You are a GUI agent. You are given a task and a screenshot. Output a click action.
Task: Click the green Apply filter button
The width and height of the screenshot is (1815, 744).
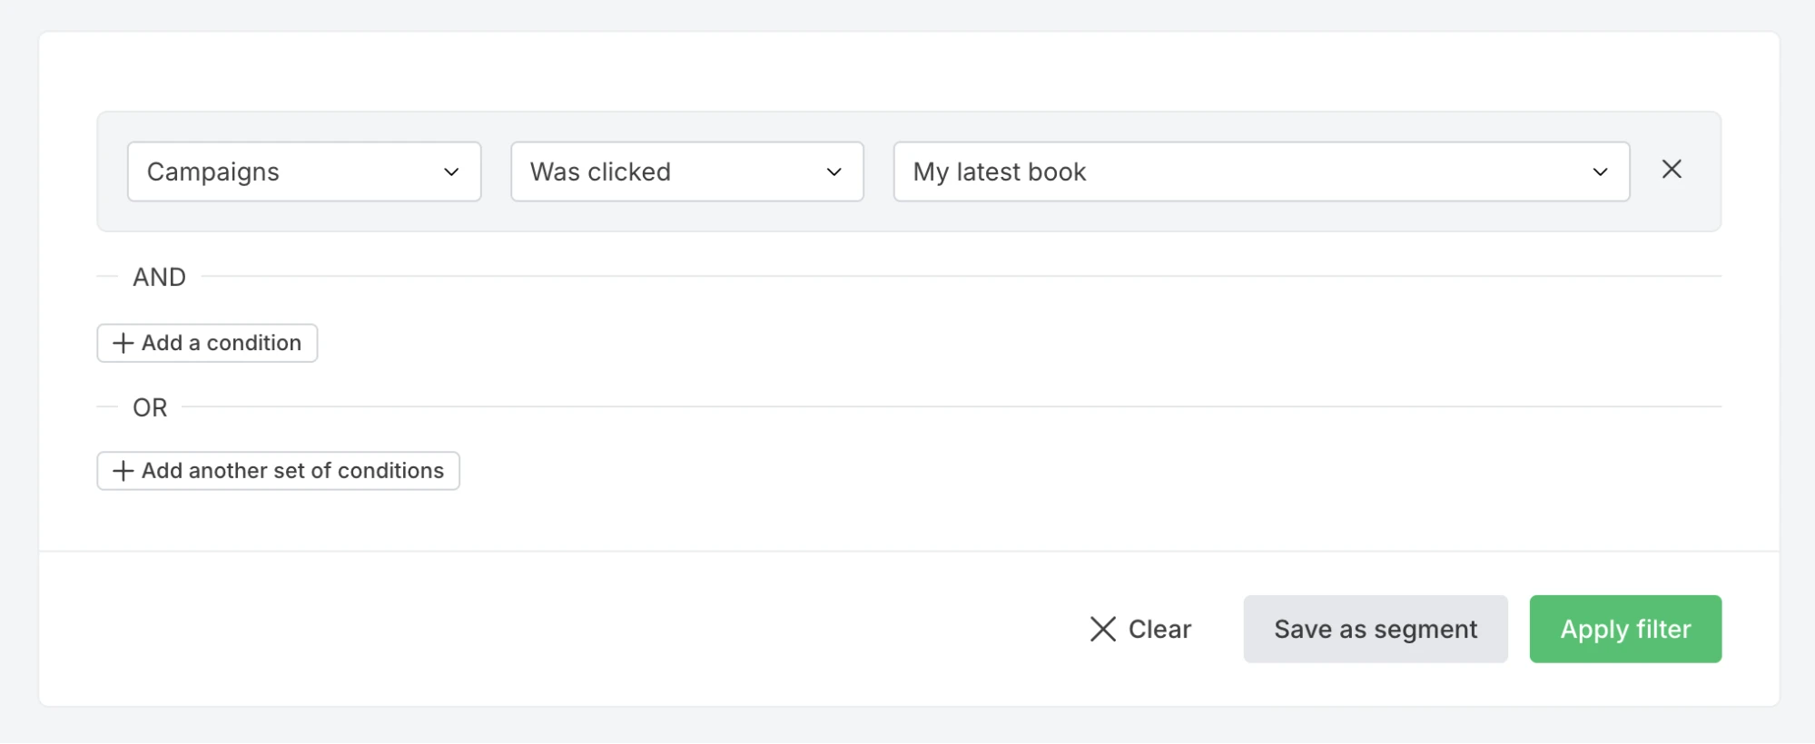click(1625, 629)
